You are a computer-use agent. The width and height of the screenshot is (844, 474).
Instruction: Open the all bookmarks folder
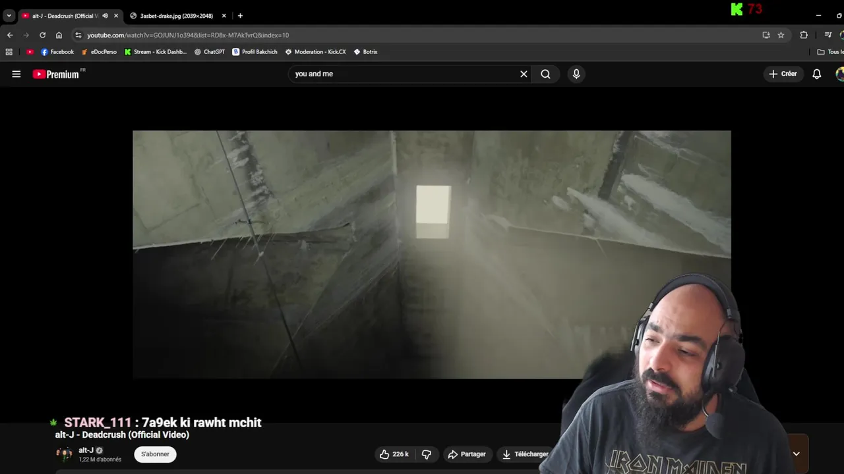[830, 52]
